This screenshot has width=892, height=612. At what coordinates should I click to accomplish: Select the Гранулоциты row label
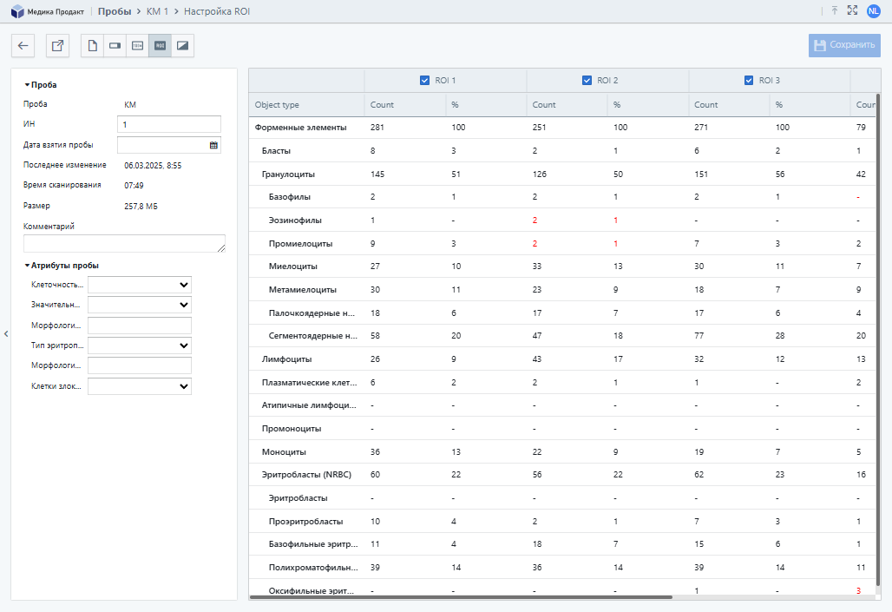[288, 174]
